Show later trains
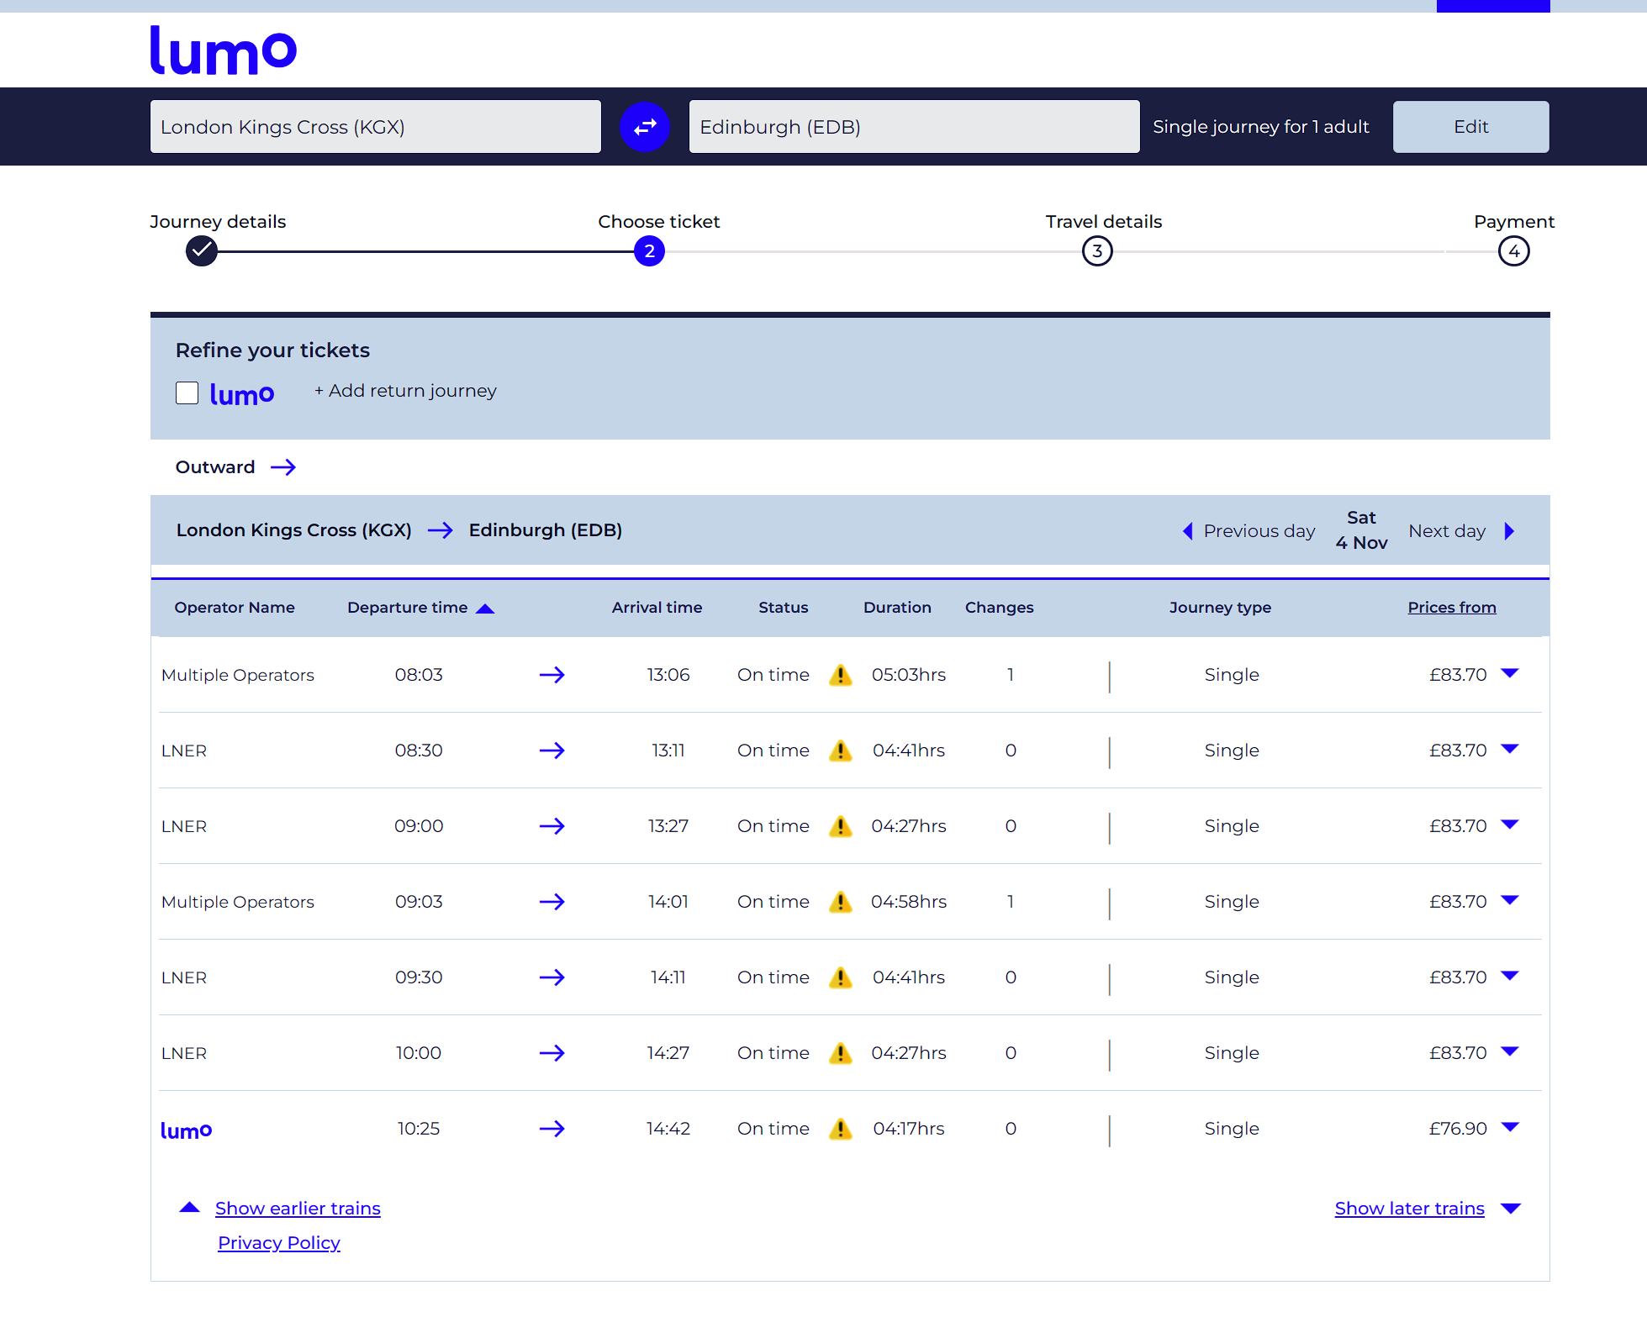The width and height of the screenshot is (1647, 1317). (x=1409, y=1209)
